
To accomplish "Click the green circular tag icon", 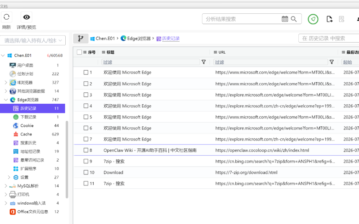I will coord(313,19).
